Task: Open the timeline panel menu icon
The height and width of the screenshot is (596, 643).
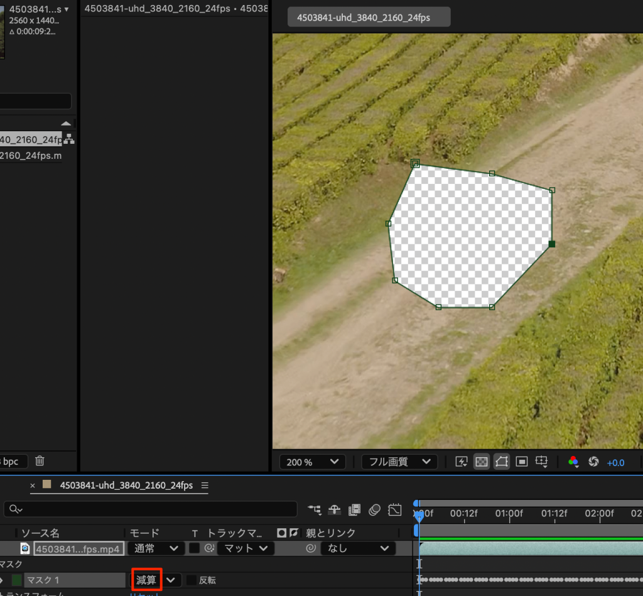Action: (x=205, y=485)
